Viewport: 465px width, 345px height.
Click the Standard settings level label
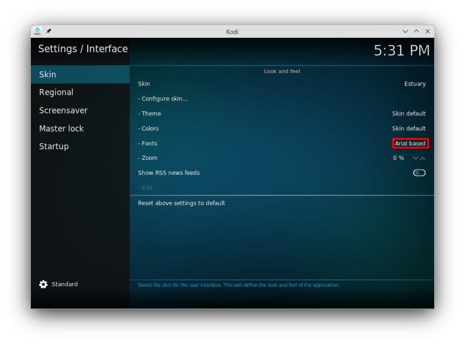(64, 284)
